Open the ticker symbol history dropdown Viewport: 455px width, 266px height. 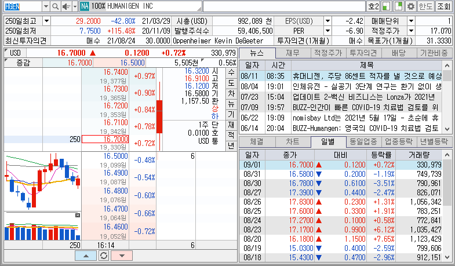click(x=46, y=6)
